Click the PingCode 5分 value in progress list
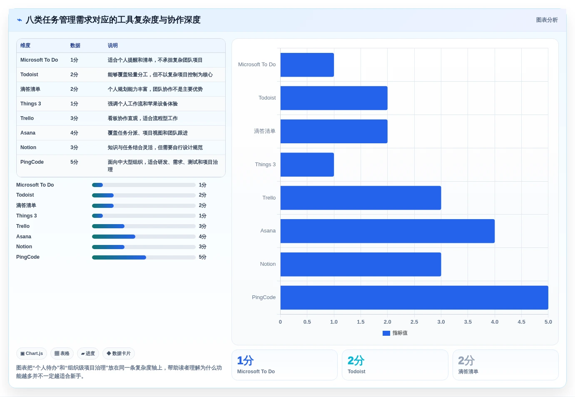 click(x=202, y=257)
